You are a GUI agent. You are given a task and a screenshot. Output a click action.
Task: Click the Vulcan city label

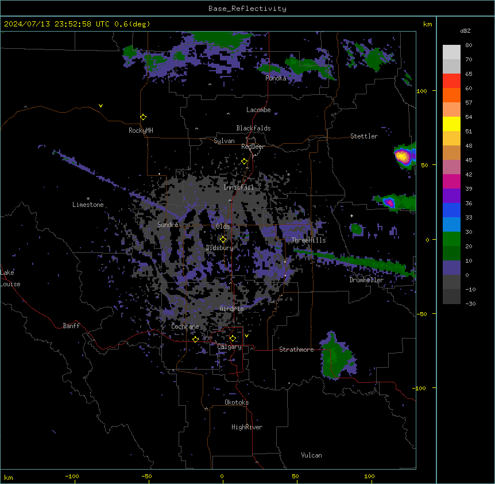pyautogui.click(x=312, y=455)
